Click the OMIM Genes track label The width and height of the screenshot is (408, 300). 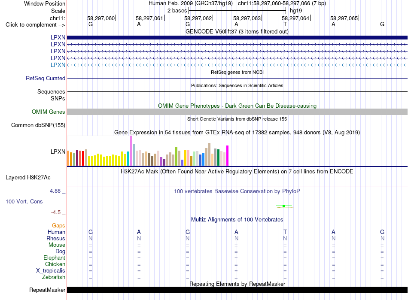(49, 112)
